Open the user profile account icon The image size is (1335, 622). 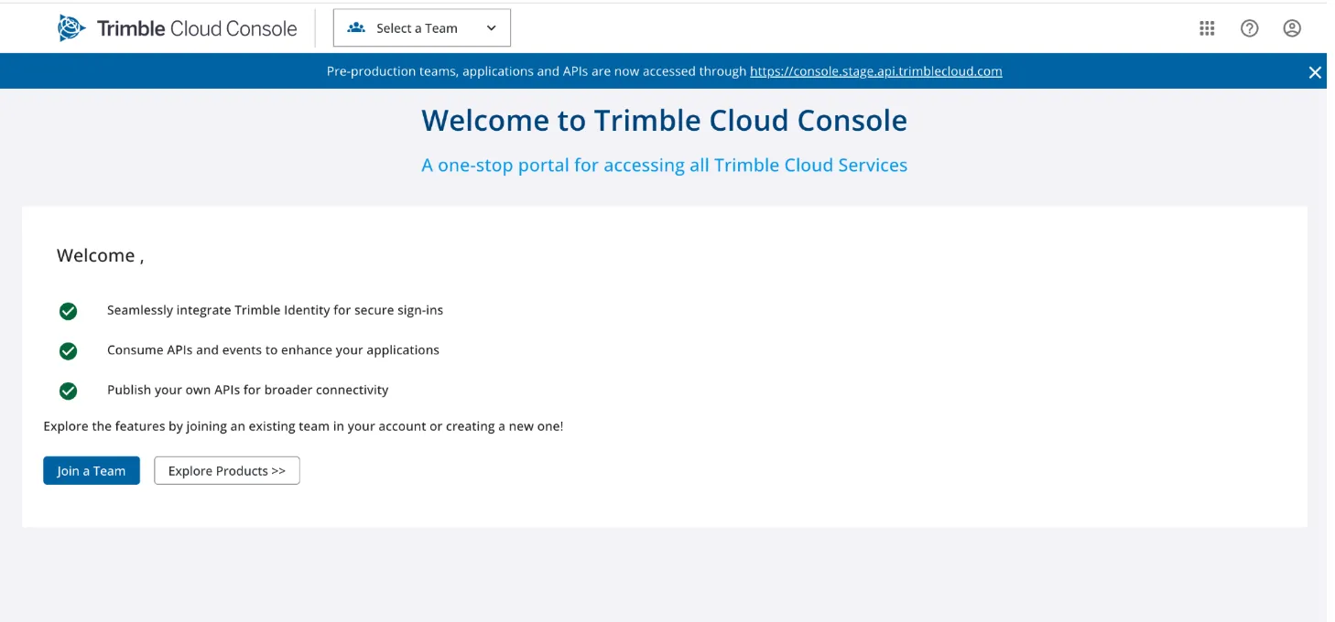tap(1292, 28)
